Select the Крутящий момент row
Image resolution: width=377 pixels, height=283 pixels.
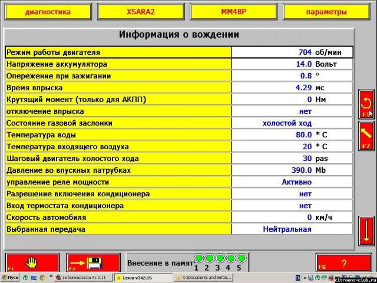tap(179, 100)
